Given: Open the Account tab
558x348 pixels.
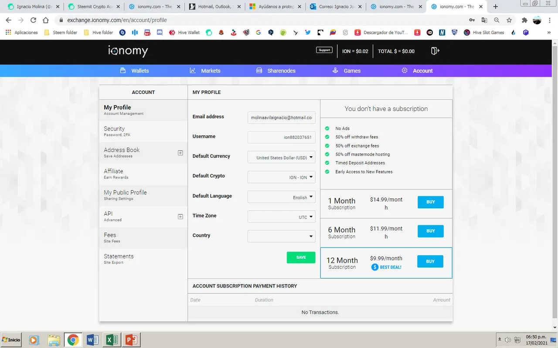Looking at the screenshot, I should tap(417, 70).
